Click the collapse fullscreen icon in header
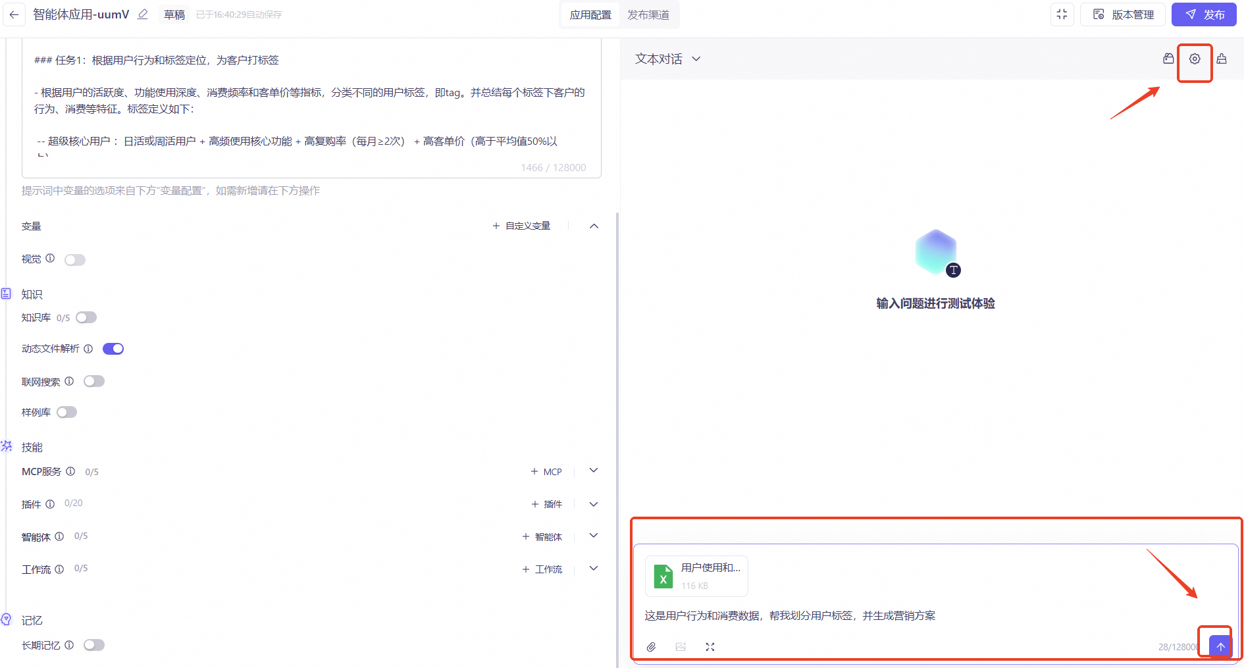Image resolution: width=1244 pixels, height=668 pixels. [x=1062, y=14]
